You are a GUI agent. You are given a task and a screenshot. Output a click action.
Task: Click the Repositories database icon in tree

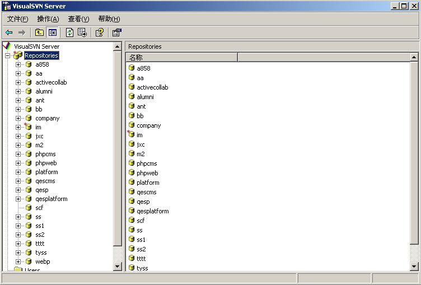tap(18, 55)
